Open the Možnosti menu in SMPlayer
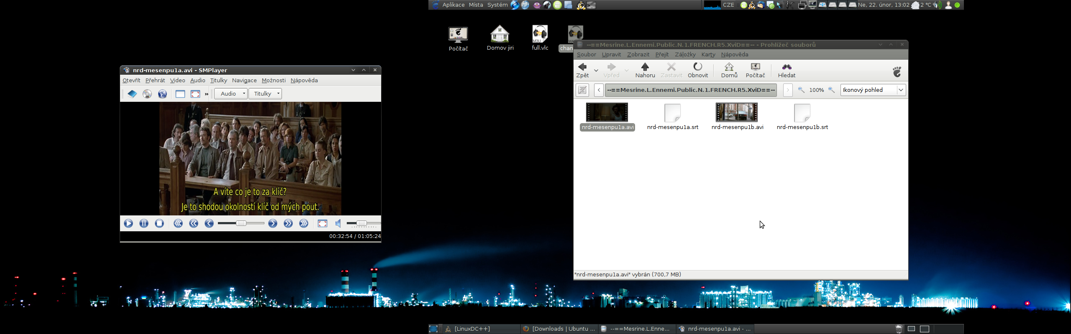The width and height of the screenshot is (1071, 334). 274,81
